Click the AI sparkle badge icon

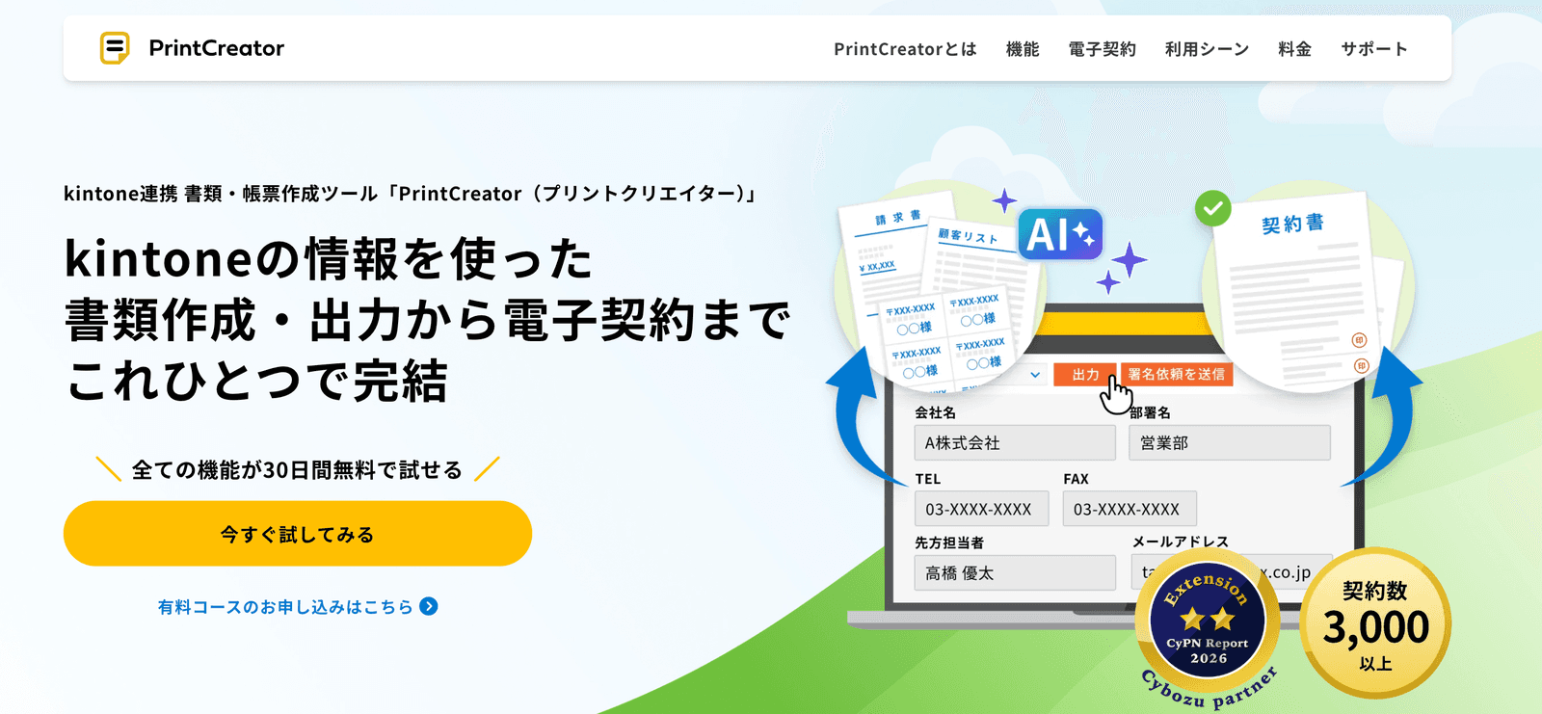pyautogui.click(x=1060, y=234)
